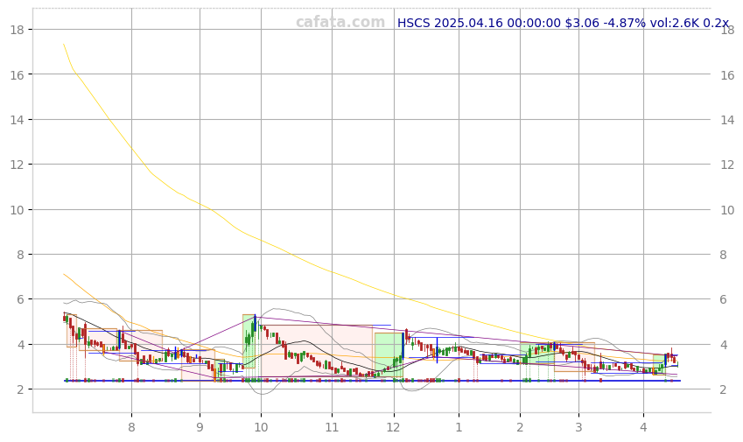Click the 2 label on right price axis
743x442 pixels.
[x=724, y=389]
